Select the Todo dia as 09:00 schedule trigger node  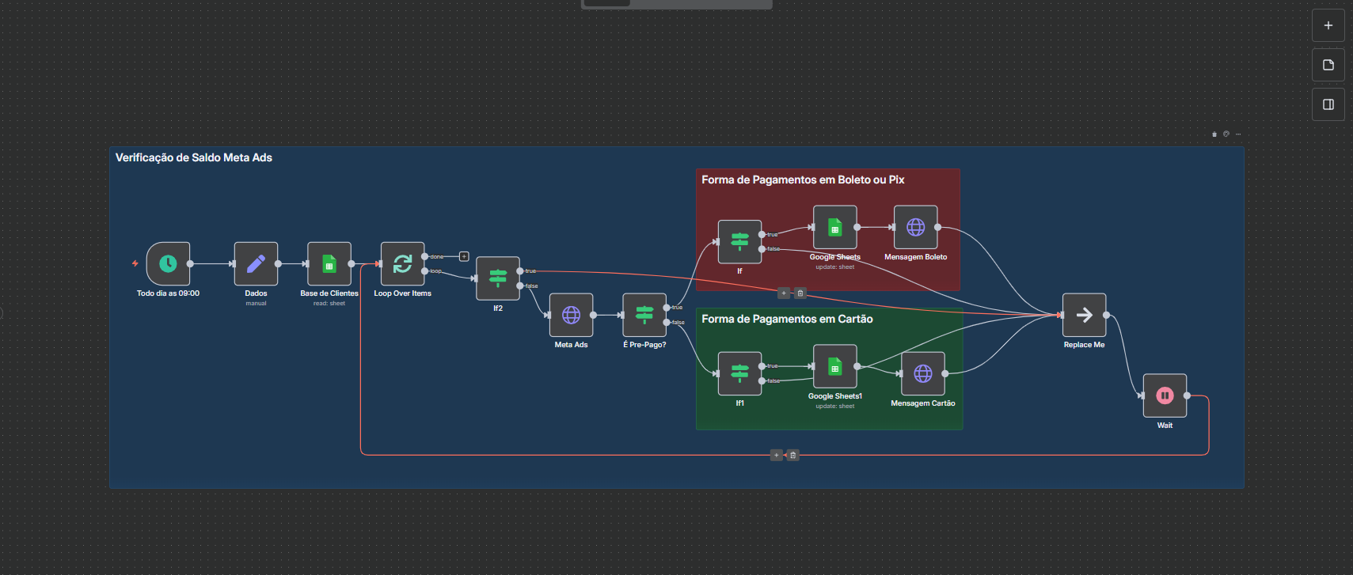tap(168, 263)
